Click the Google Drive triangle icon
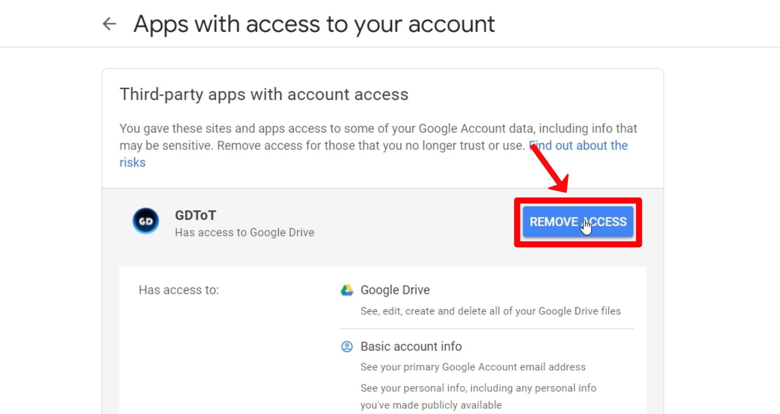 (x=347, y=290)
